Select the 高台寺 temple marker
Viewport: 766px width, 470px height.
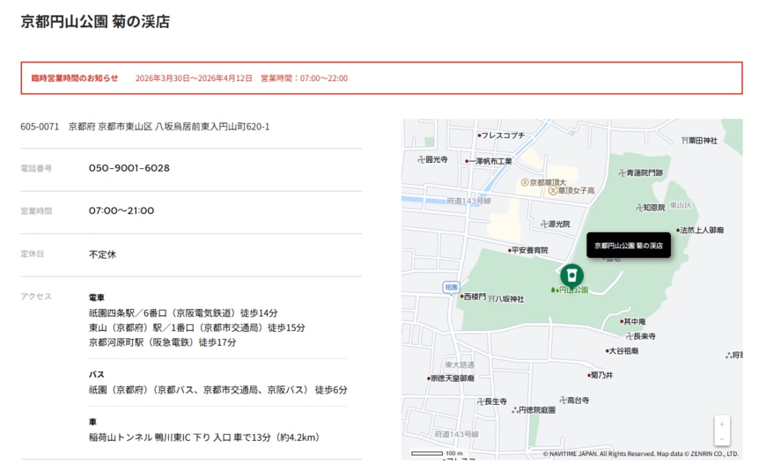tap(563, 400)
